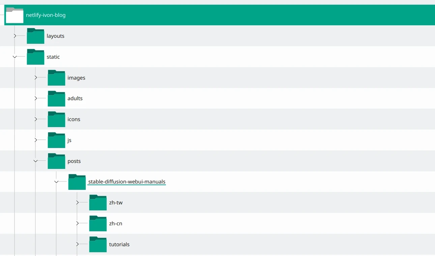Click the layouts folder icon
This screenshot has width=435, height=256.
(x=35, y=36)
